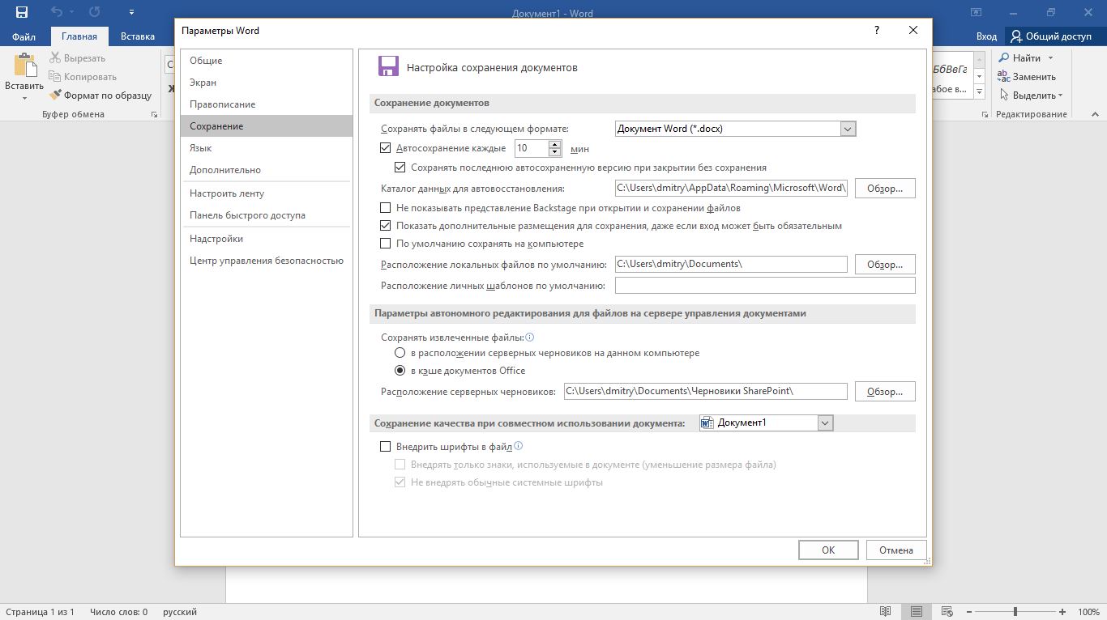Click the Заменить replace icon
Viewport: 1107px width, 620px height.
tap(1004, 77)
